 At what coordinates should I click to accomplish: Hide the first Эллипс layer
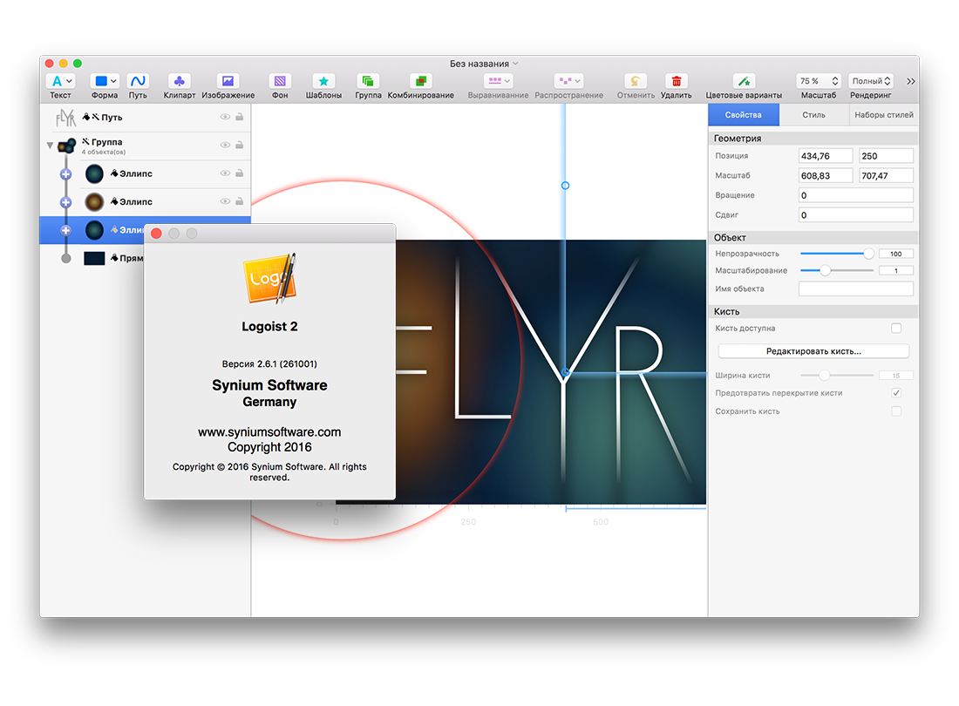coord(225,173)
